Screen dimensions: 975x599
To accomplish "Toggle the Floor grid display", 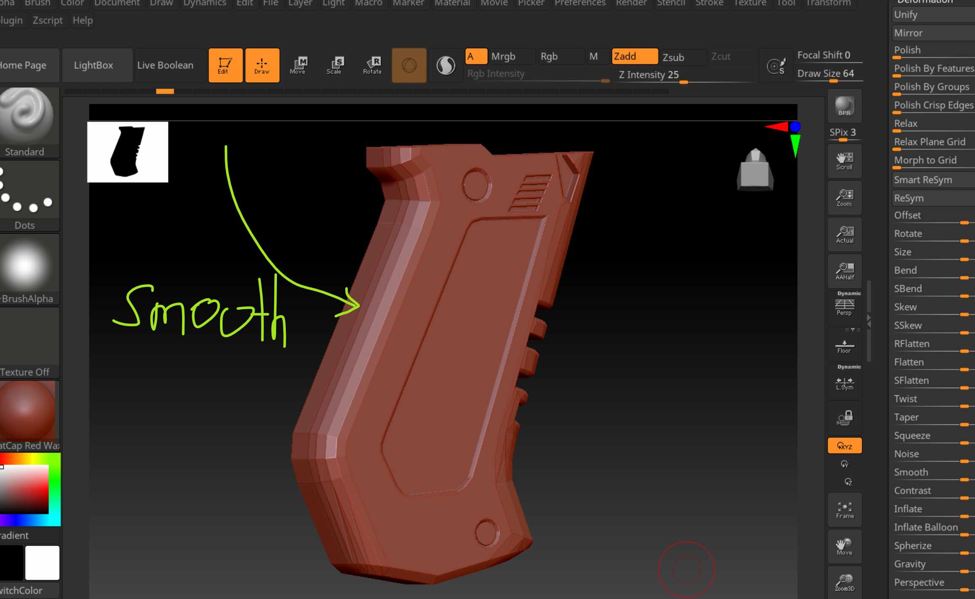I will pos(844,345).
